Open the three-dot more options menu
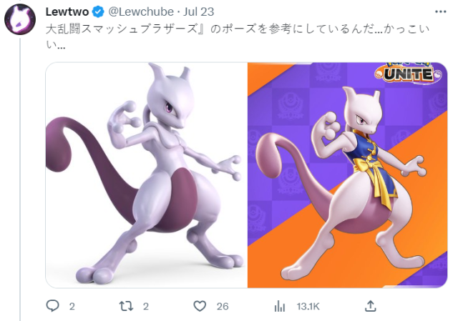Viewport: 458px width, 321px height. [441, 11]
